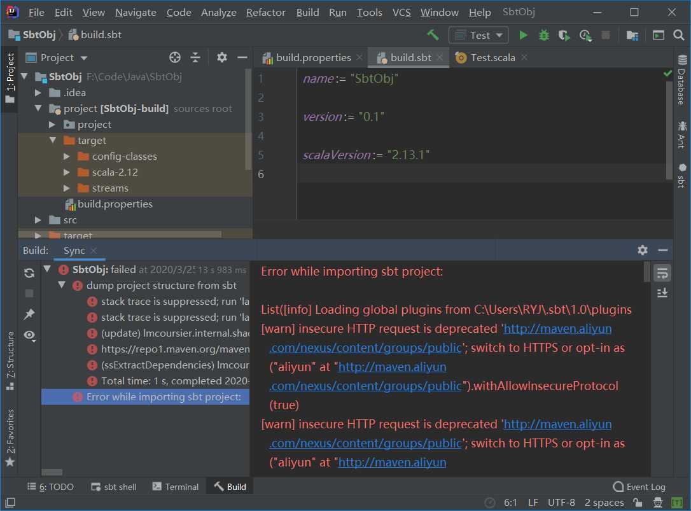Select 'Error while importing sbt project:' row
The width and height of the screenshot is (691, 511).
tap(146, 397)
